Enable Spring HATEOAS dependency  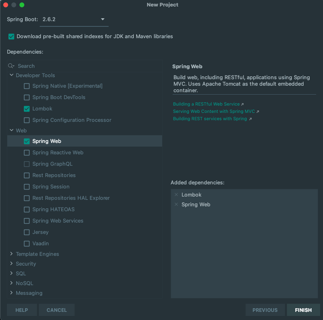coord(27,210)
